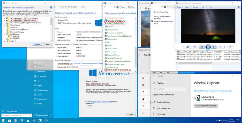The image size is (242, 123).
Task: Open Settings gear on the taskbar
Action: (x=46, y=120)
